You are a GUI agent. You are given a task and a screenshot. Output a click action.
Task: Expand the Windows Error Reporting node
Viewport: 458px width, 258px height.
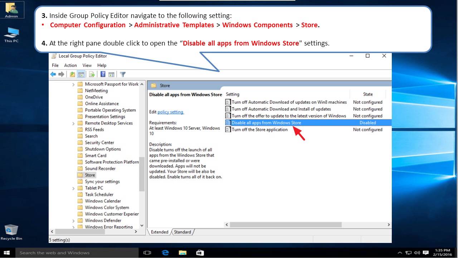coord(74,227)
